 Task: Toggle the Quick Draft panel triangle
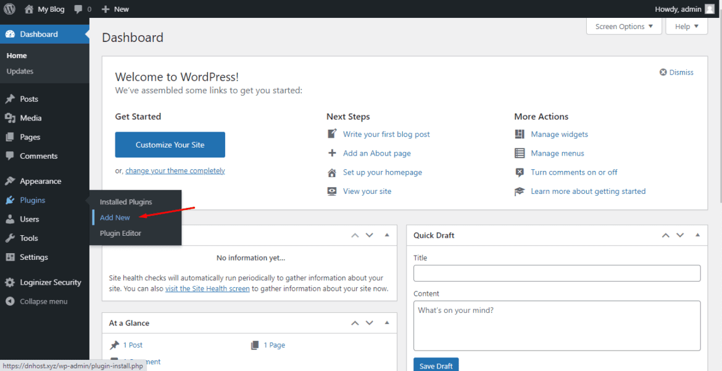[698, 235]
